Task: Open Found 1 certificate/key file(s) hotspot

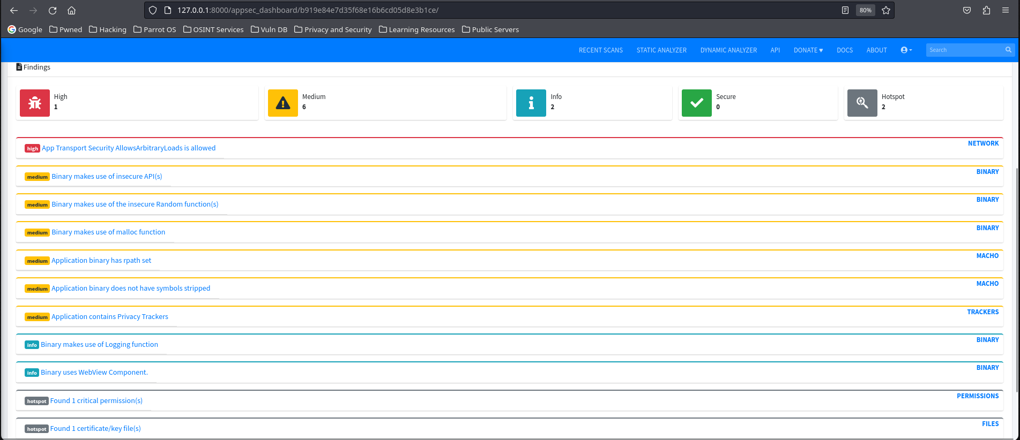Action: pos(95,428)
